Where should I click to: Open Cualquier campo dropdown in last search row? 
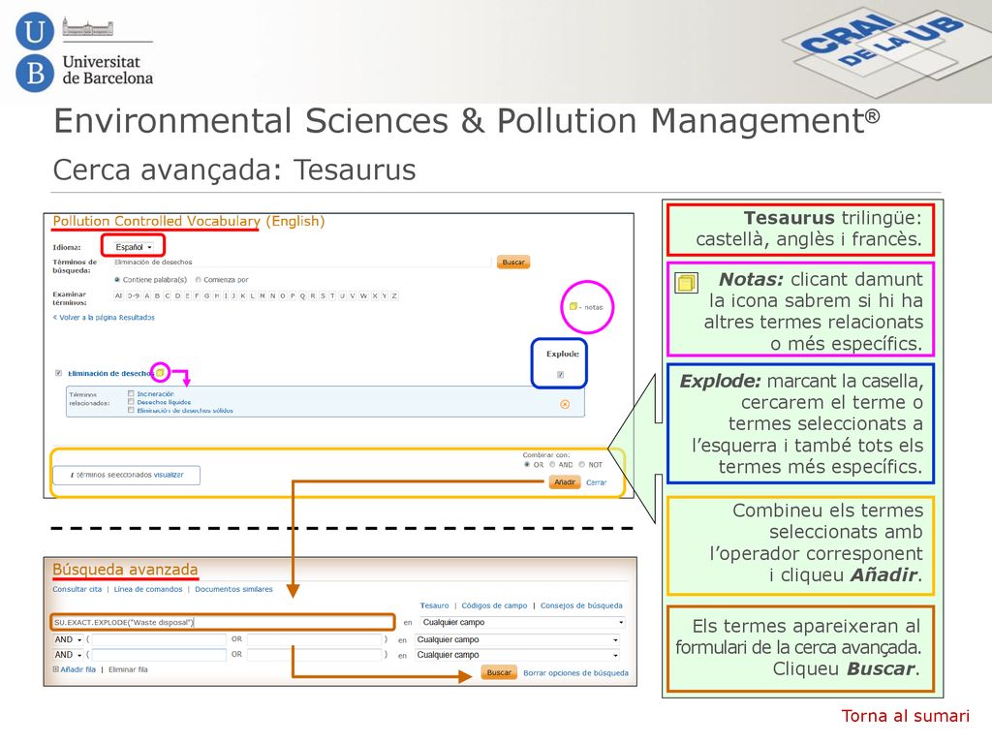517,655
